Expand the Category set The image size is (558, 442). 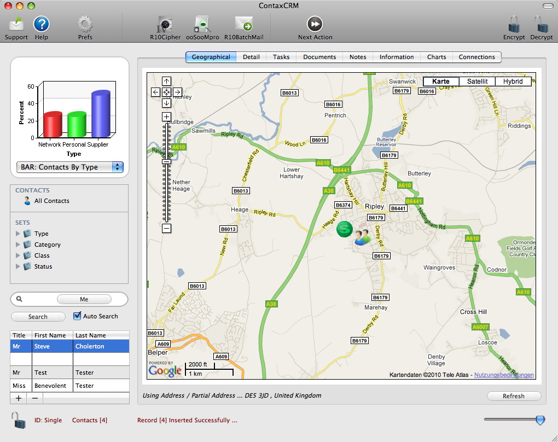point(18,245)
